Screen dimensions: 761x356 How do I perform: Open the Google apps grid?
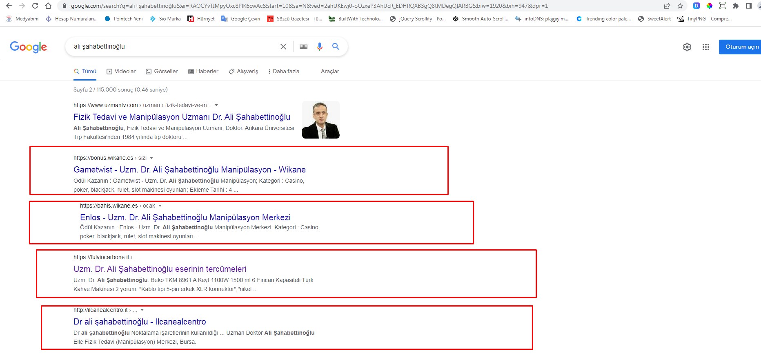pos(706,47)
